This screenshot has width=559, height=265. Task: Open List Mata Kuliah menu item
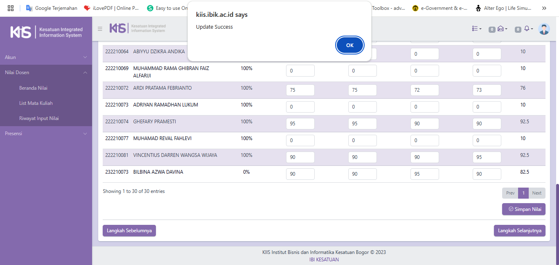[x=36, y=103]
